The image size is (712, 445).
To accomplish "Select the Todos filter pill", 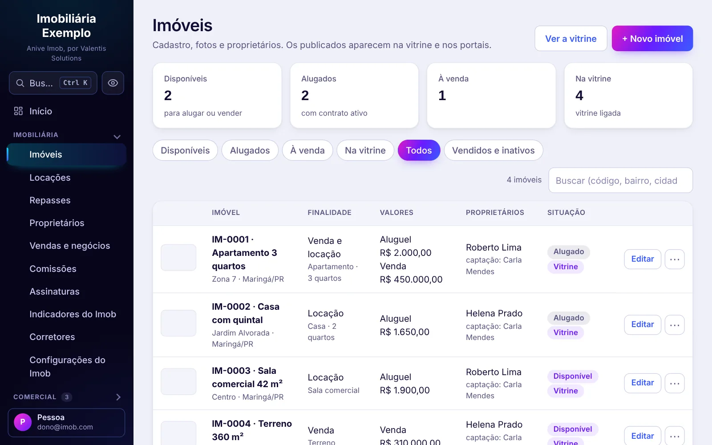I will tap(419, 150).
